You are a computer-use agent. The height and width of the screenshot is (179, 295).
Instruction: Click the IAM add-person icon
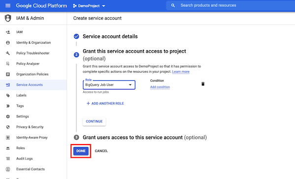coord(8,32)
